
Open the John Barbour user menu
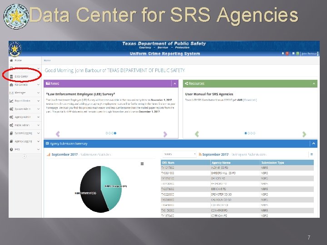(x=309, y=54)
